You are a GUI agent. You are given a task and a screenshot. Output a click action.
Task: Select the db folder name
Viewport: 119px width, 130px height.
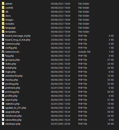coord(7,12)
